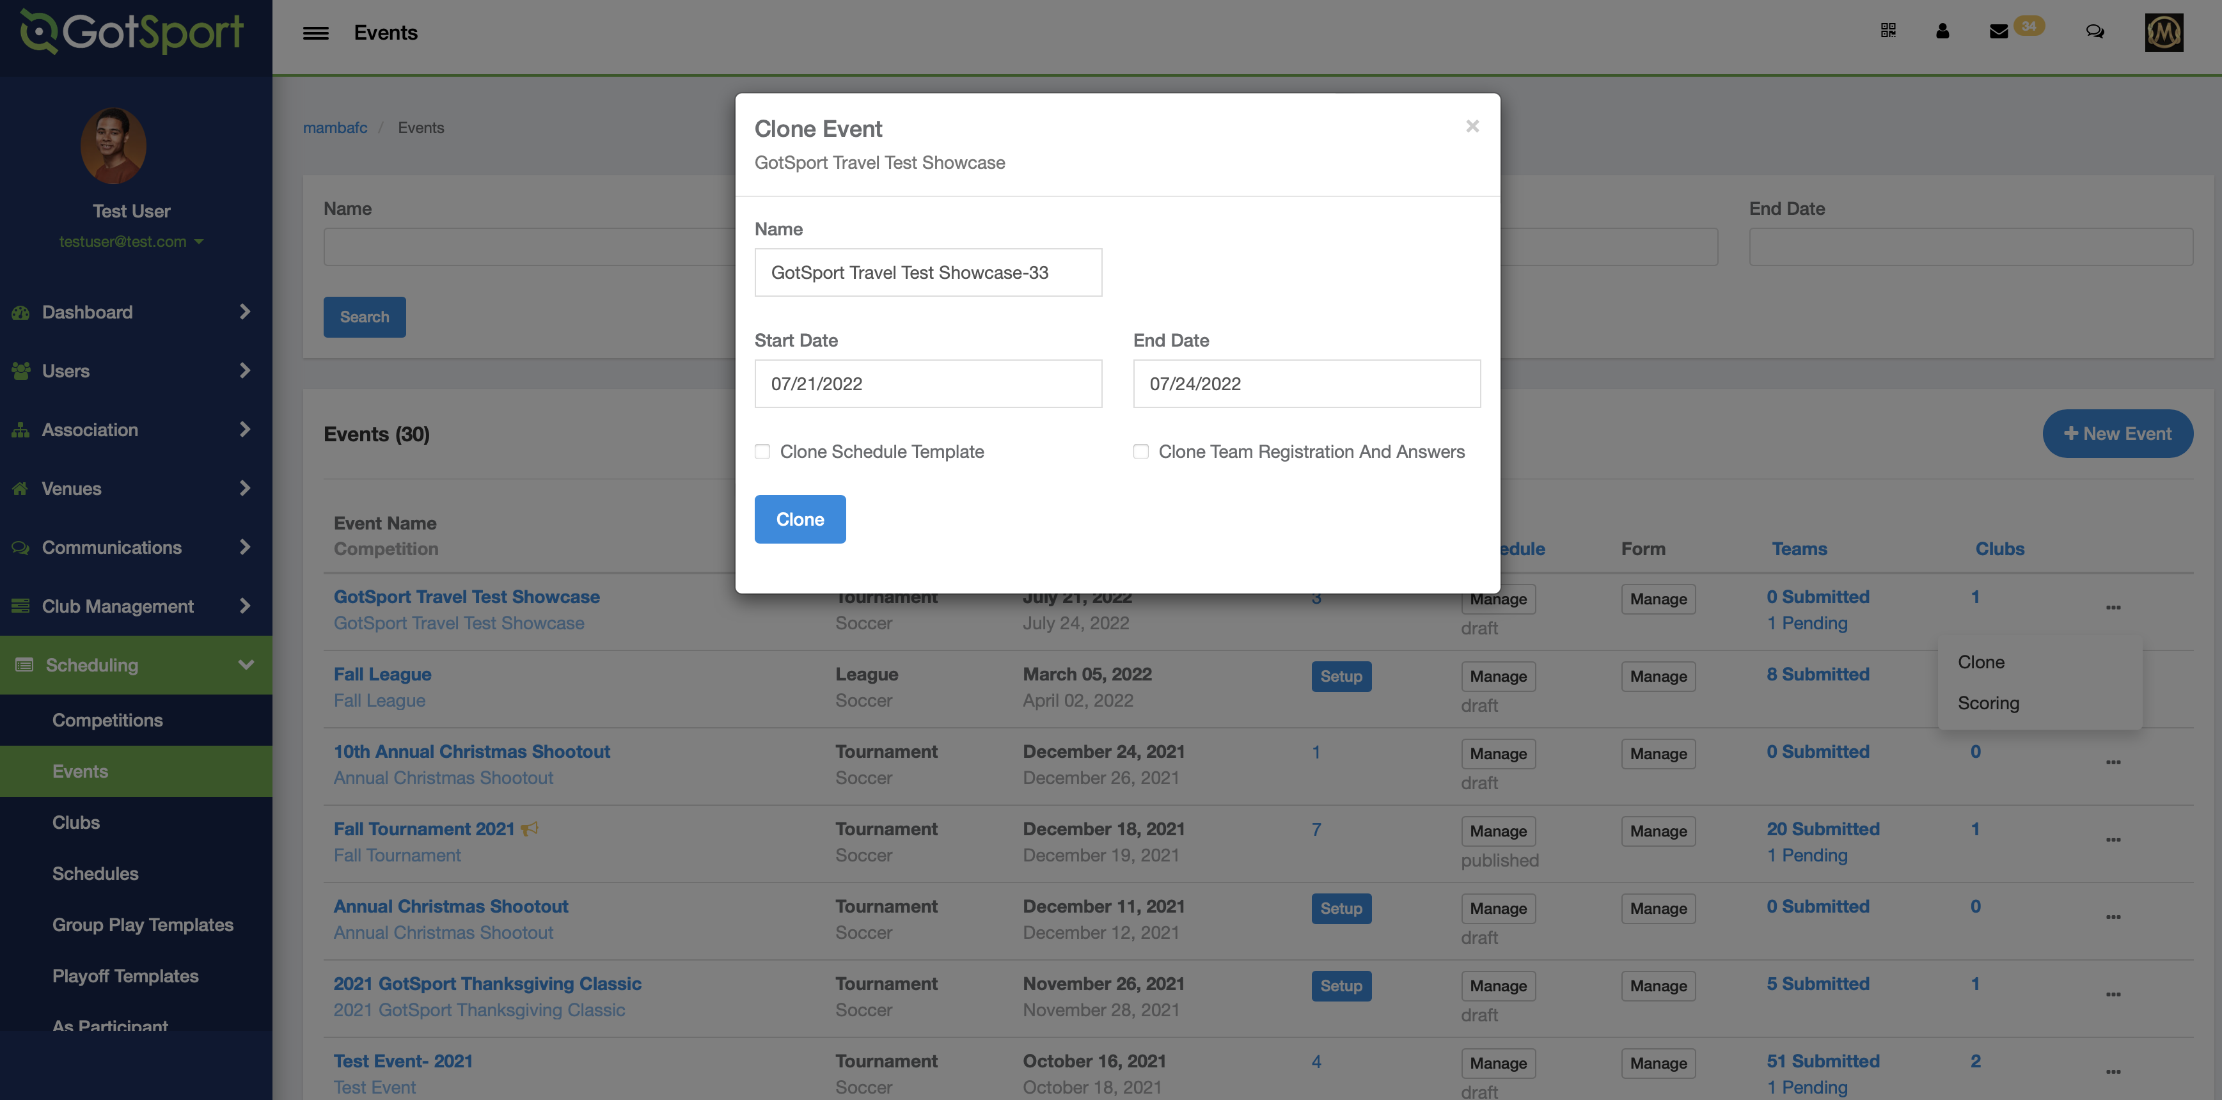Open 20 Submitted teams link

coord(1823,829)
